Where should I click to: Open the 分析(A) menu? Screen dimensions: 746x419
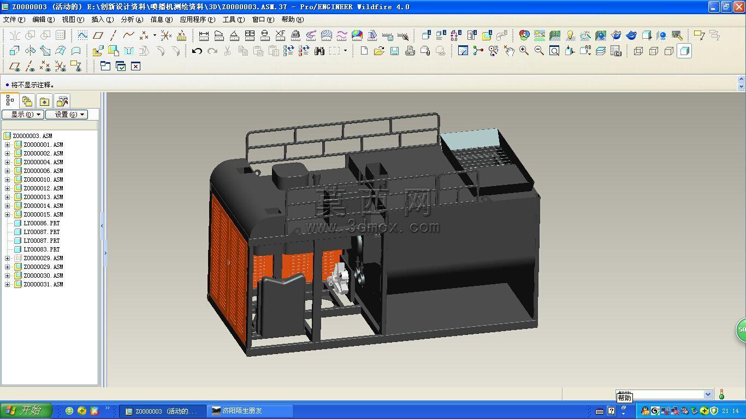pos(132,19)
